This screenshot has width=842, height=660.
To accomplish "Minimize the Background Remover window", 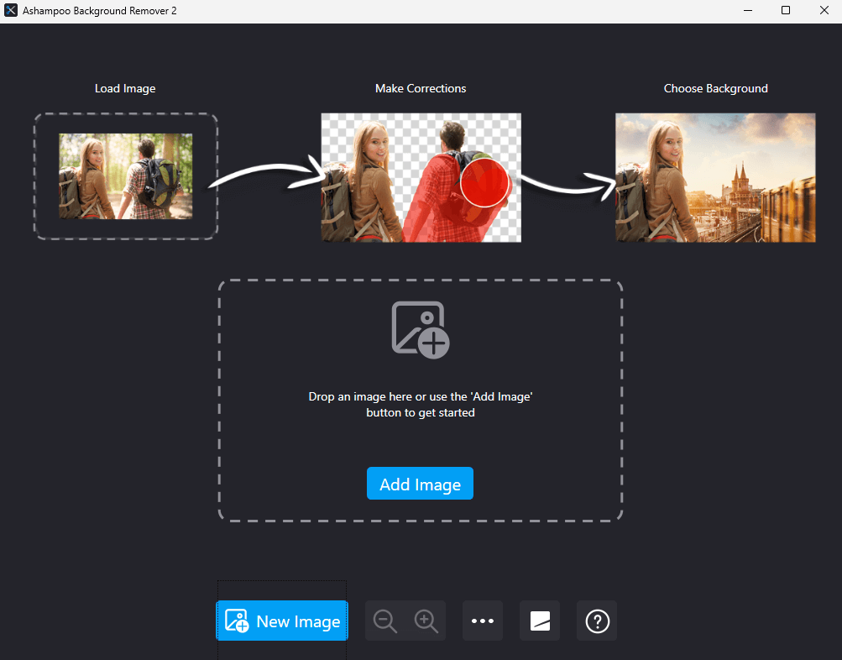I will coord(747,10).
